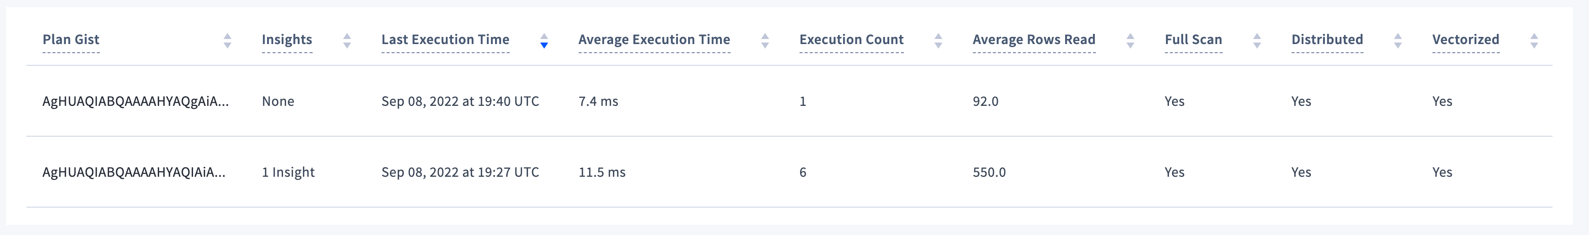The image size is (1589, 235).
Task: Select the row executed at 19:40 UTC
Action: click(460, 101)
